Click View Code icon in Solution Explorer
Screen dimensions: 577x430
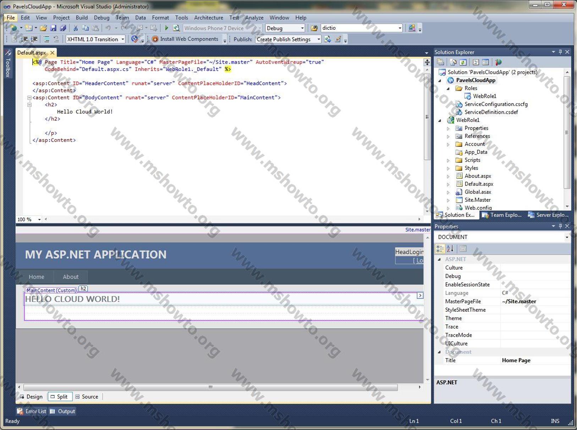[476, 62]
